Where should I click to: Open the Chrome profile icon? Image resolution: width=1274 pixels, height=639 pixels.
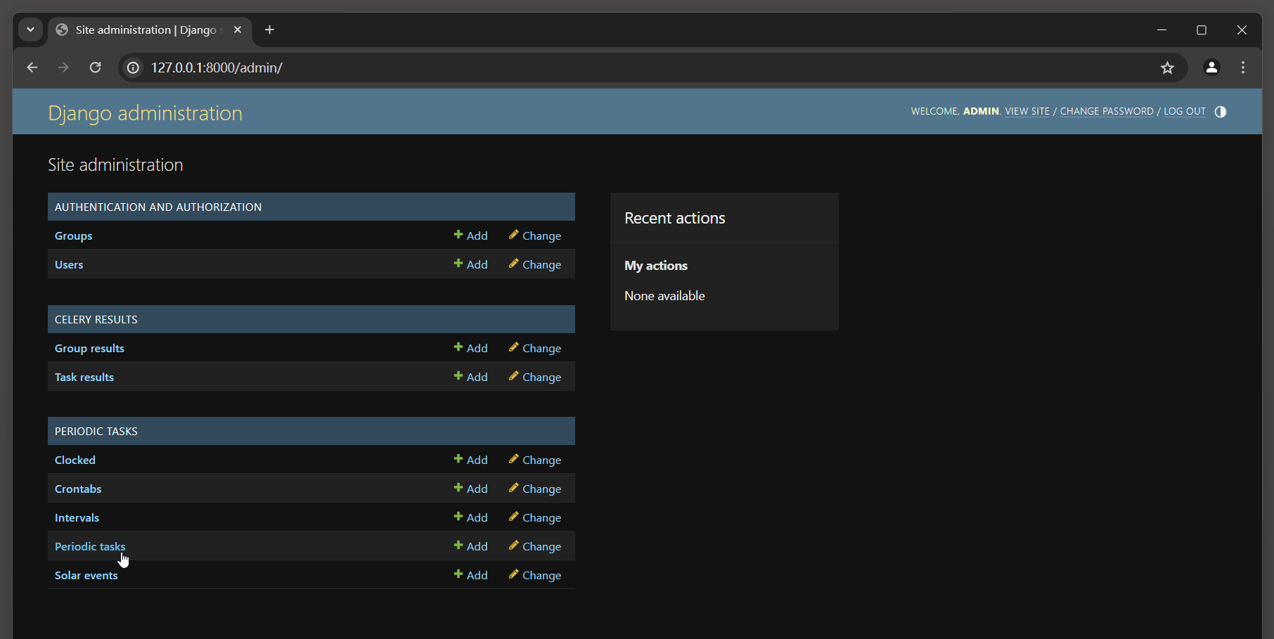(1211, 67)
